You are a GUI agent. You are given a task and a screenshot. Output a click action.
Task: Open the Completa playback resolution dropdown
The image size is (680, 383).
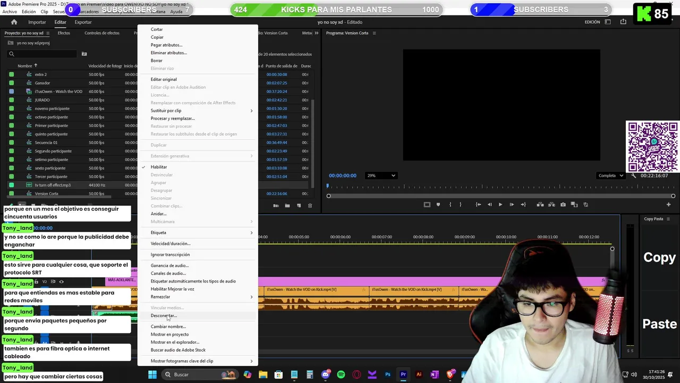point(610,176)
